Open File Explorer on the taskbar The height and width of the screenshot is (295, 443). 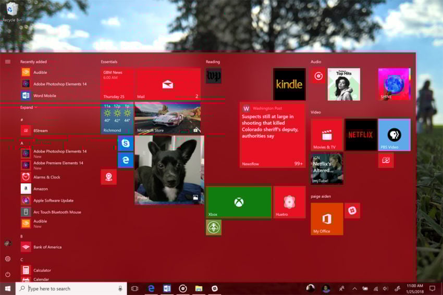tap(199, 289)
